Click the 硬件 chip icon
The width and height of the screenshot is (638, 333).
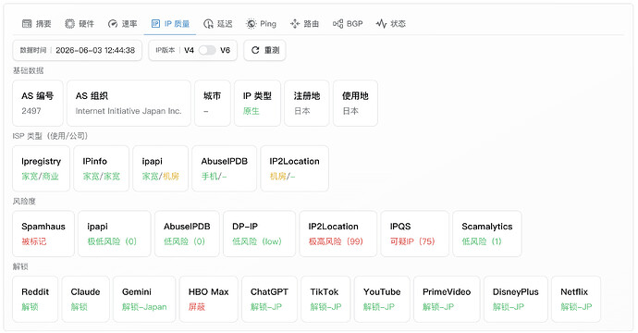70,24
